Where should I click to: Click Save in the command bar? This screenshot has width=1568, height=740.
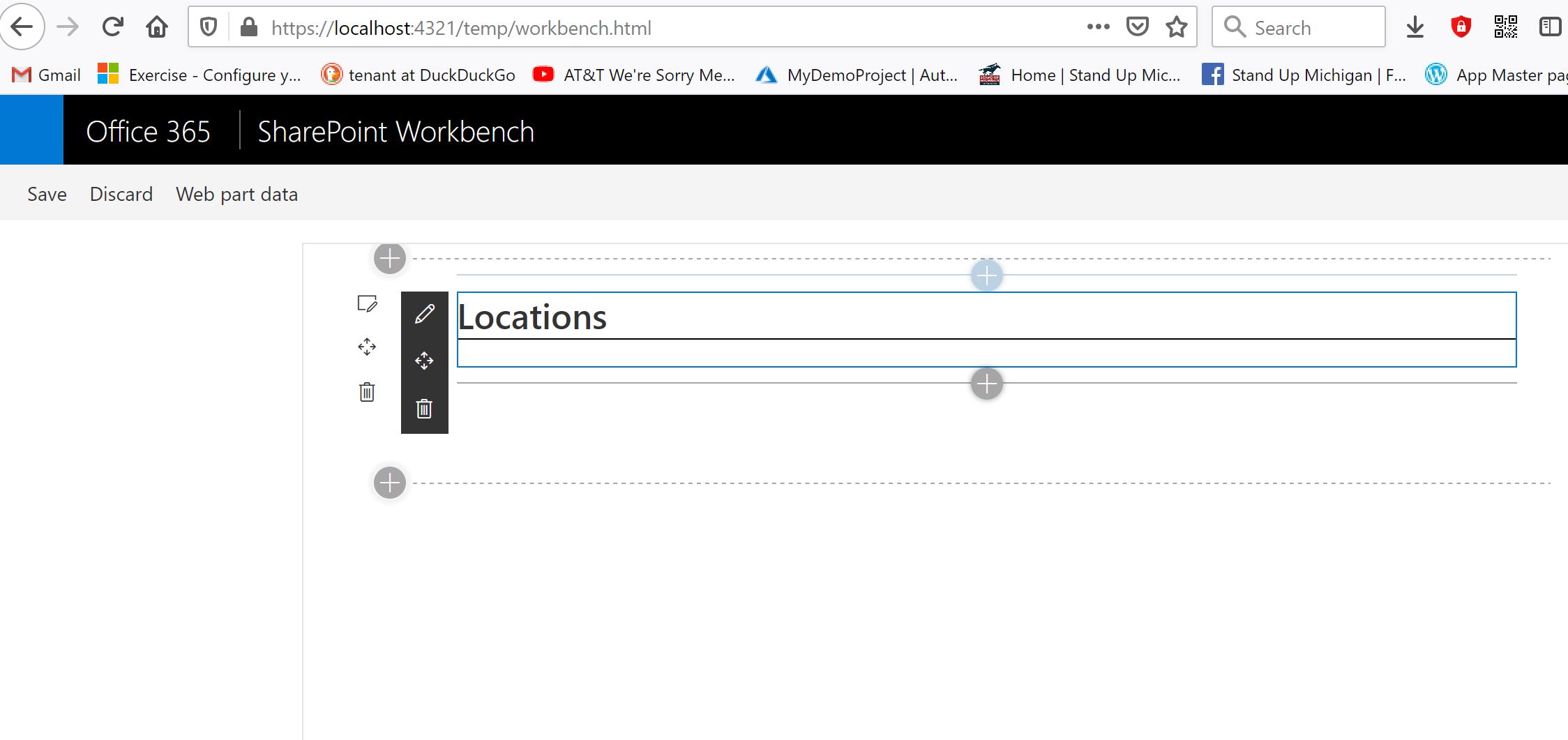coord(47,194)
